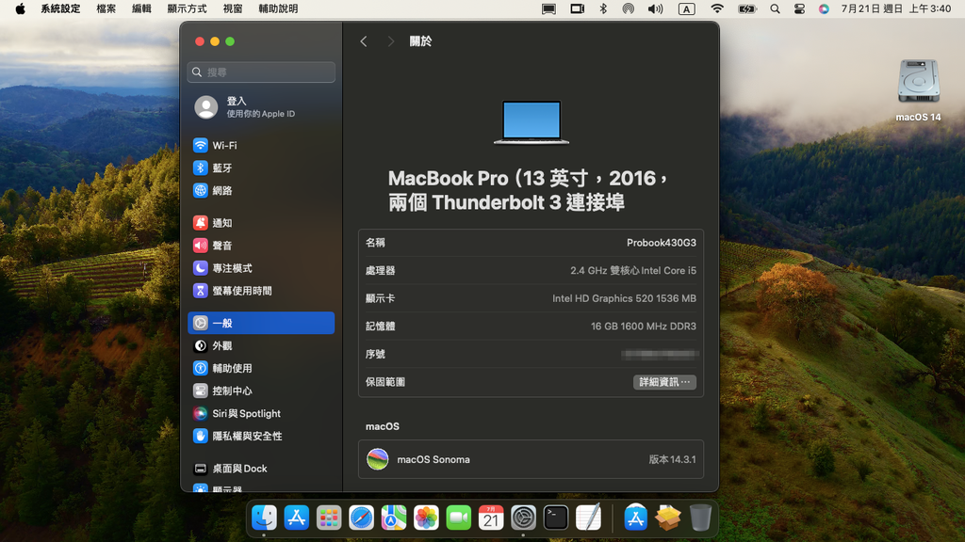Click the Wi-Fi status menu bar icon

(x=717, y=8)
